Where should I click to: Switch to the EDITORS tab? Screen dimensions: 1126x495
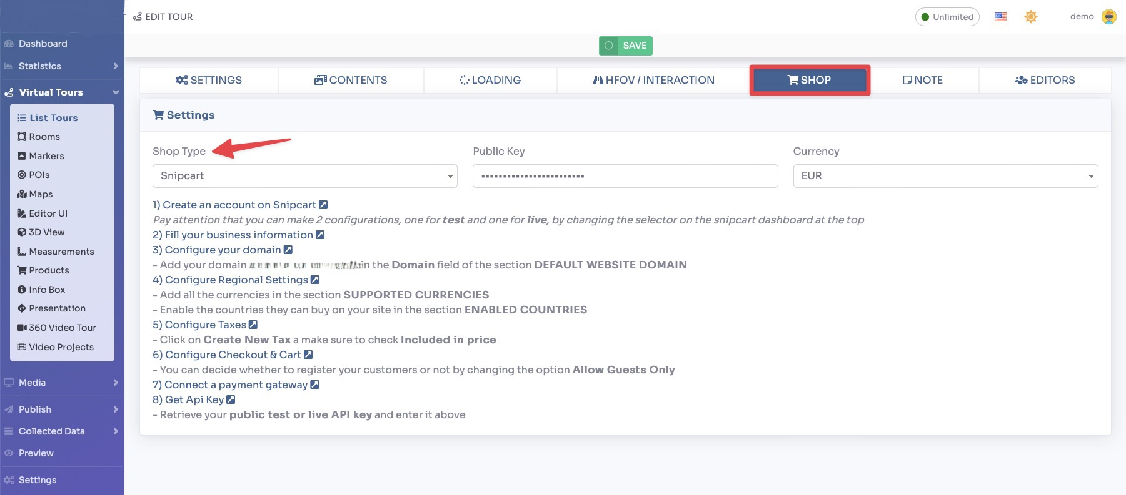(1045, 80)
